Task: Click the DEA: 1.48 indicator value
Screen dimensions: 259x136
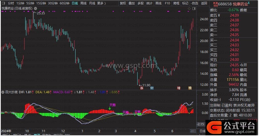Action: (44, 92)
